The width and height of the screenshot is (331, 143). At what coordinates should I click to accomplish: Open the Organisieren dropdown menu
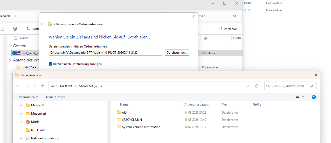[28, 97]
